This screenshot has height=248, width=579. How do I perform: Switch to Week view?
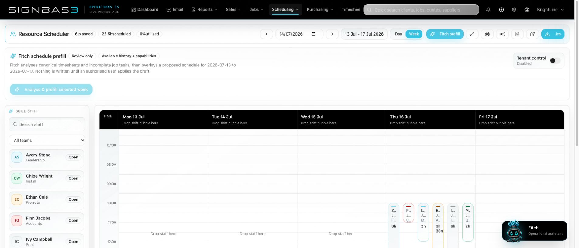pos(414,34)
